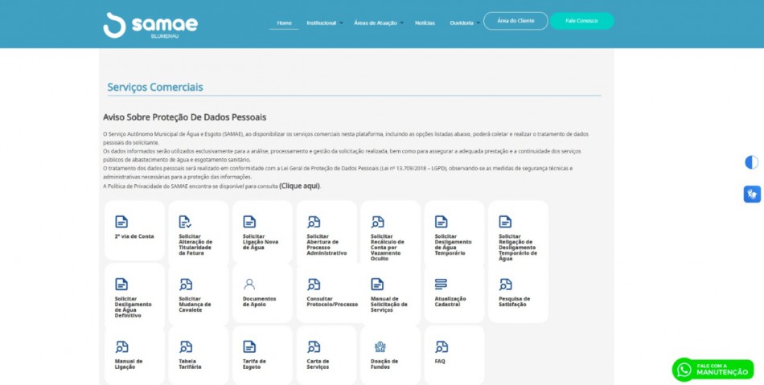Open the FAQ icon tile
The width and height of the screenshot is (764, 385).
442,346
